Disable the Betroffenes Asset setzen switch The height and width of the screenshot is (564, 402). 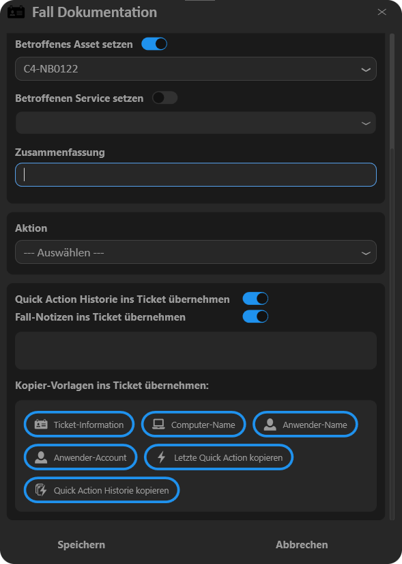pos(154,44)
